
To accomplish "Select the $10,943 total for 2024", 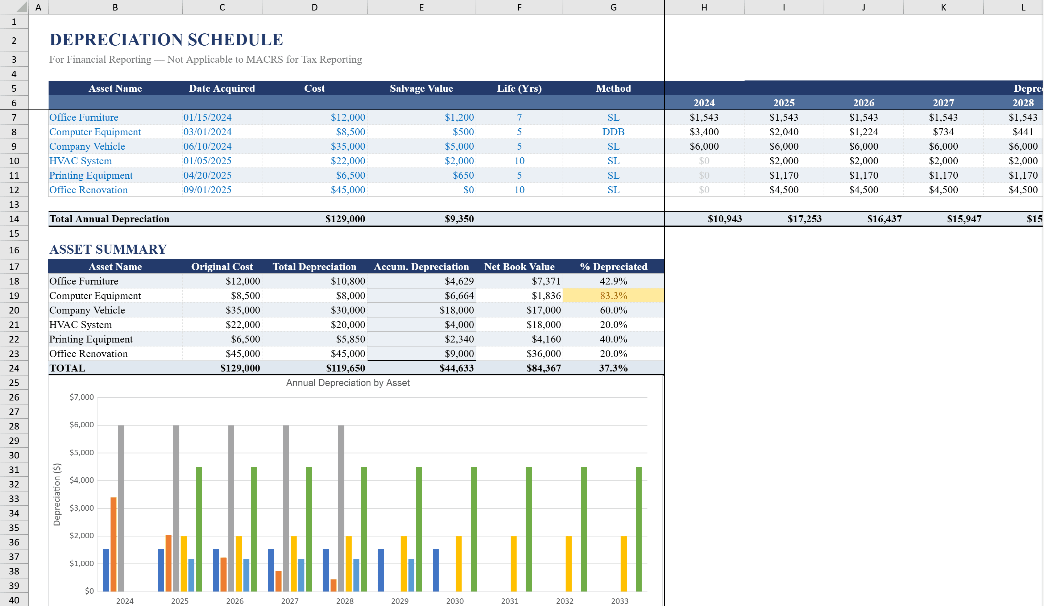I will click(x=725, y=219).
